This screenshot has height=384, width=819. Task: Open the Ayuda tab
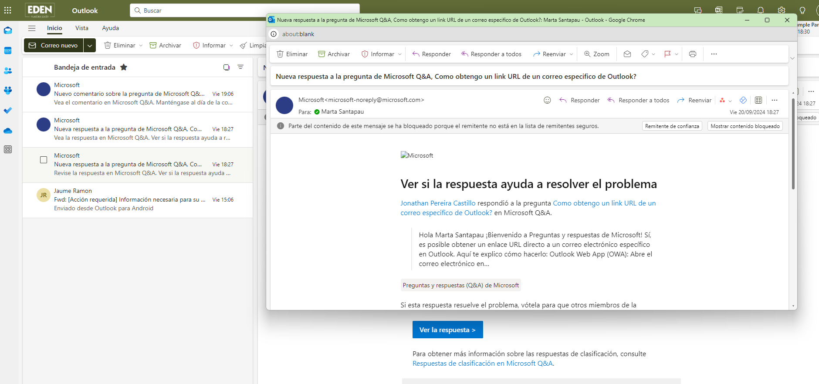[111, 28]
